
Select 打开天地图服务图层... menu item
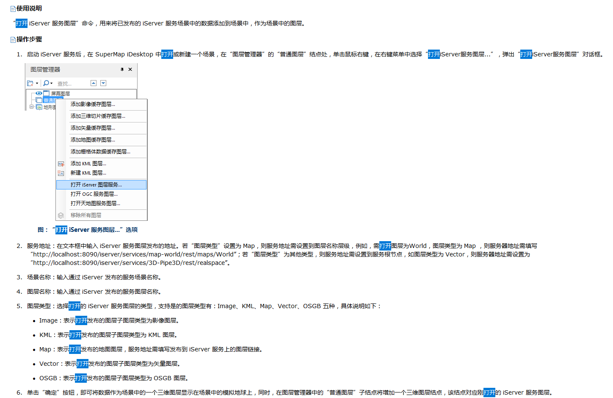point(102,203)
